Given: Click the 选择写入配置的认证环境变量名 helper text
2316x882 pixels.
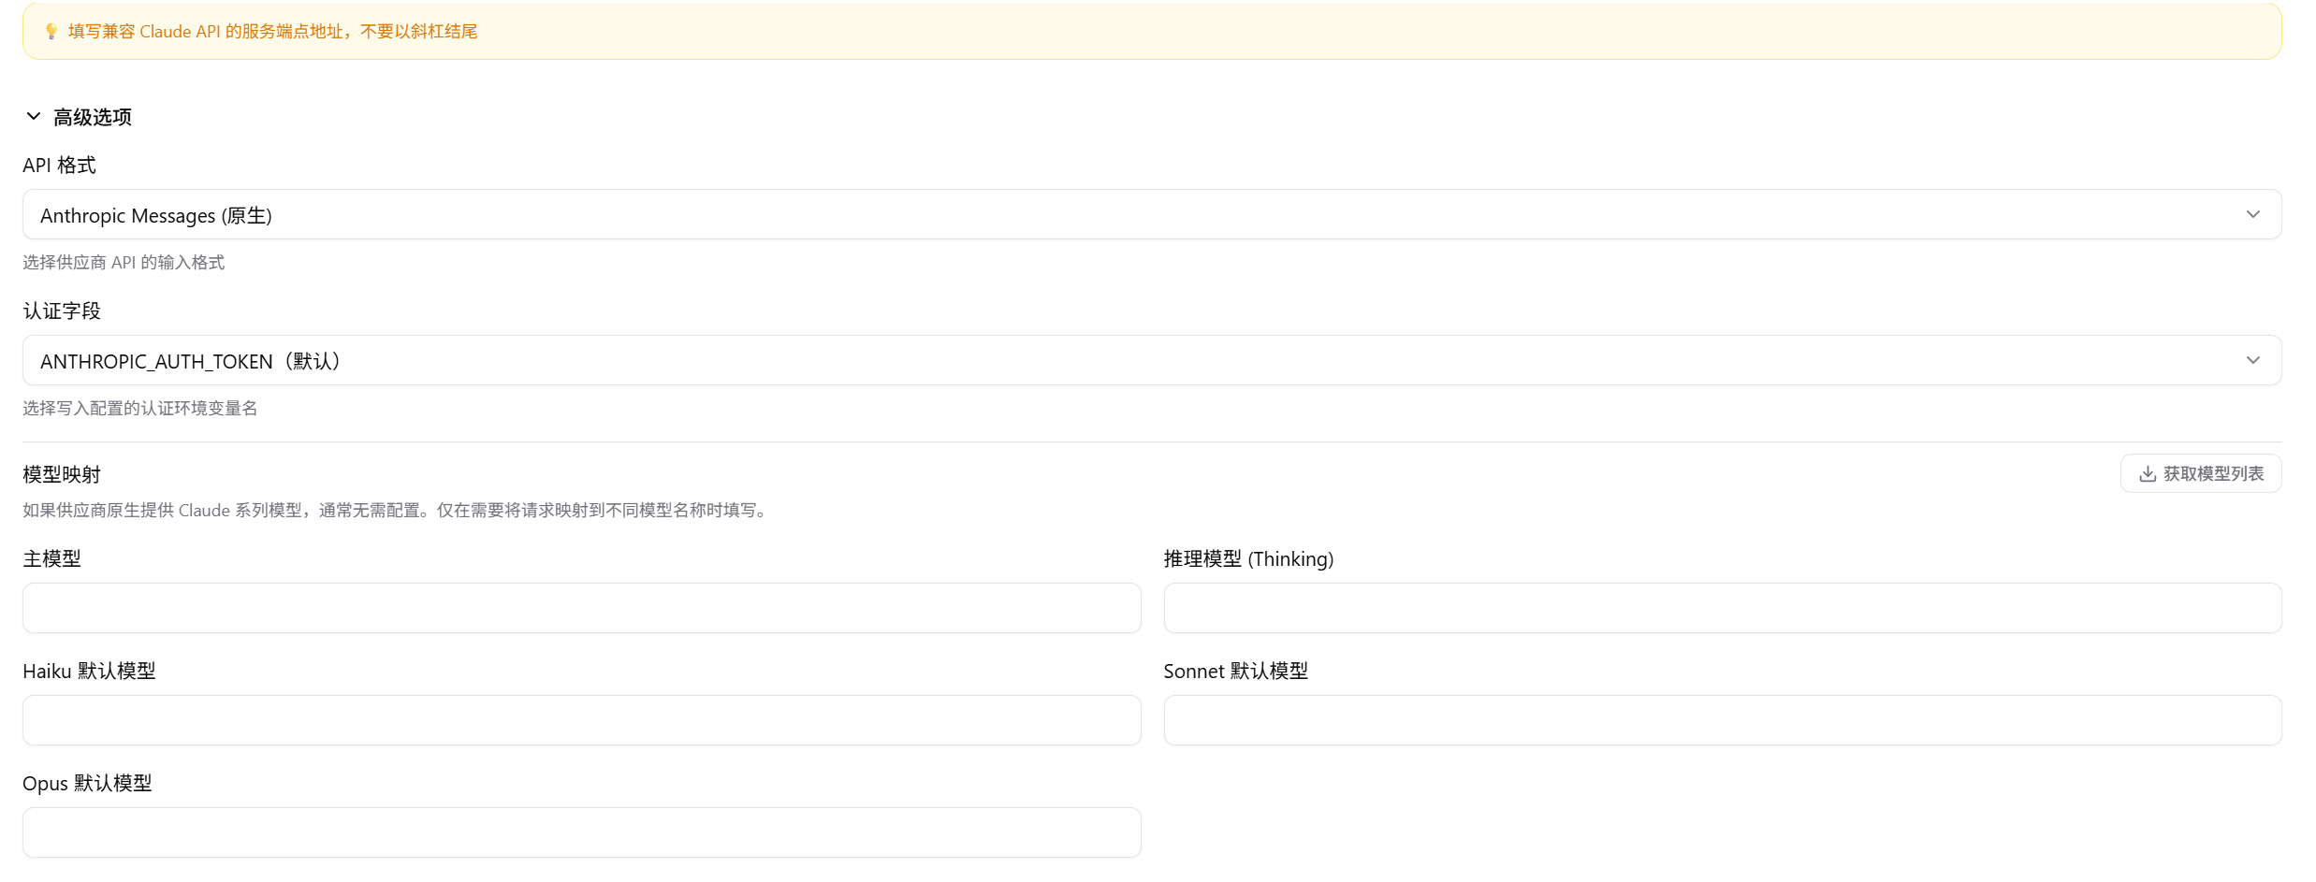Looking at the screenshot, I should 140,409.
